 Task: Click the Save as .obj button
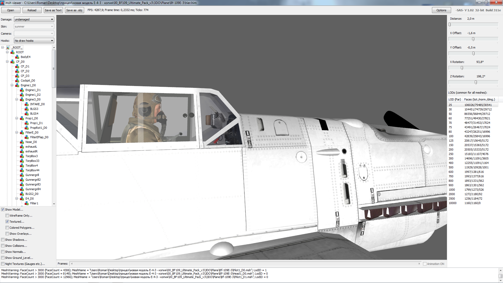[x=74, y=10]
